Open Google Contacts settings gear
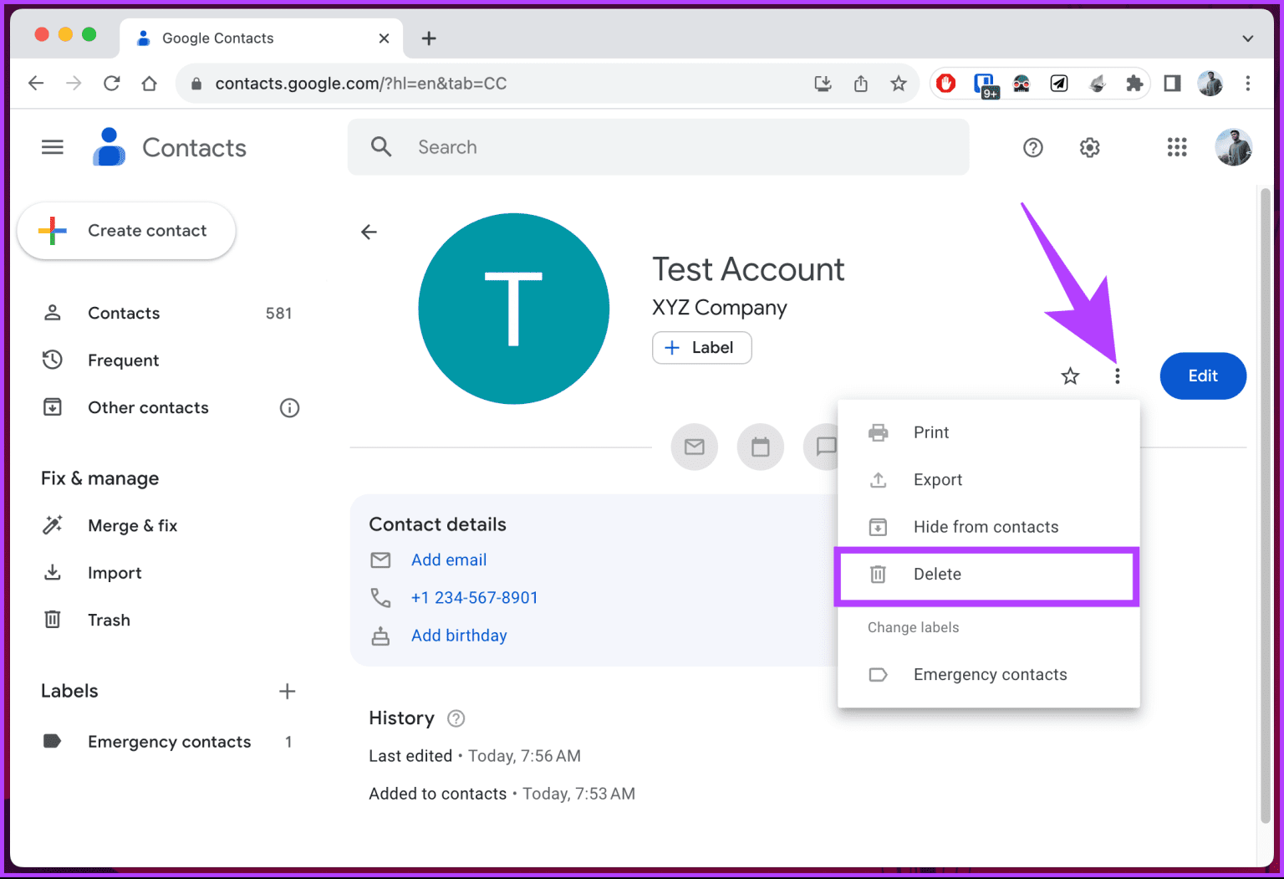The height and width of the screenshot is (879, 1284). pyautogui.click(x=1089, y=148)
